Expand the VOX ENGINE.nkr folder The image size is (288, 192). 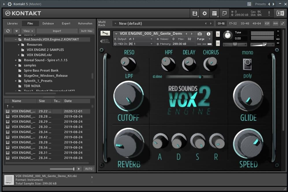[18, 55]
